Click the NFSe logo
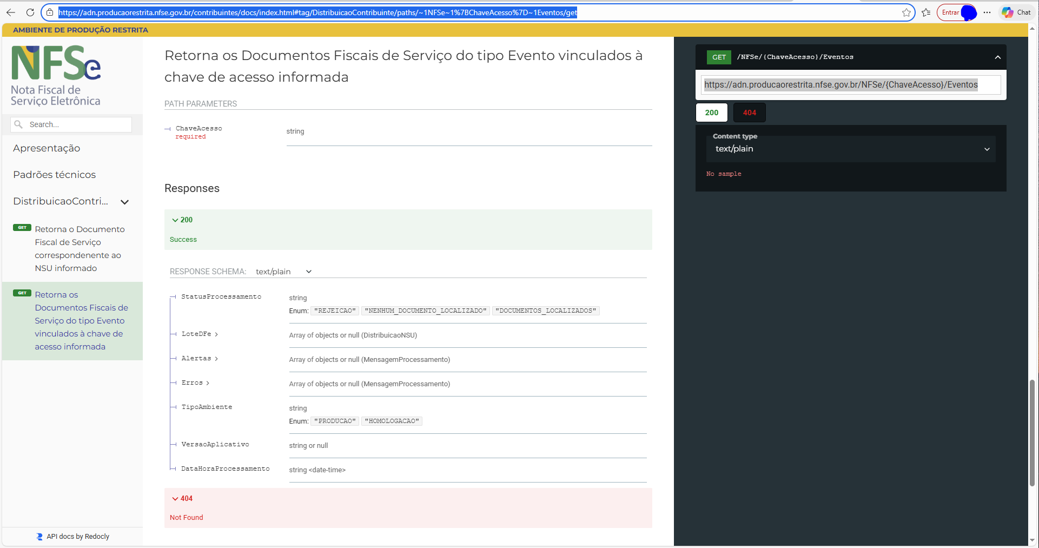The height and width of the screenshot is (548, 1039). [56, 75]
